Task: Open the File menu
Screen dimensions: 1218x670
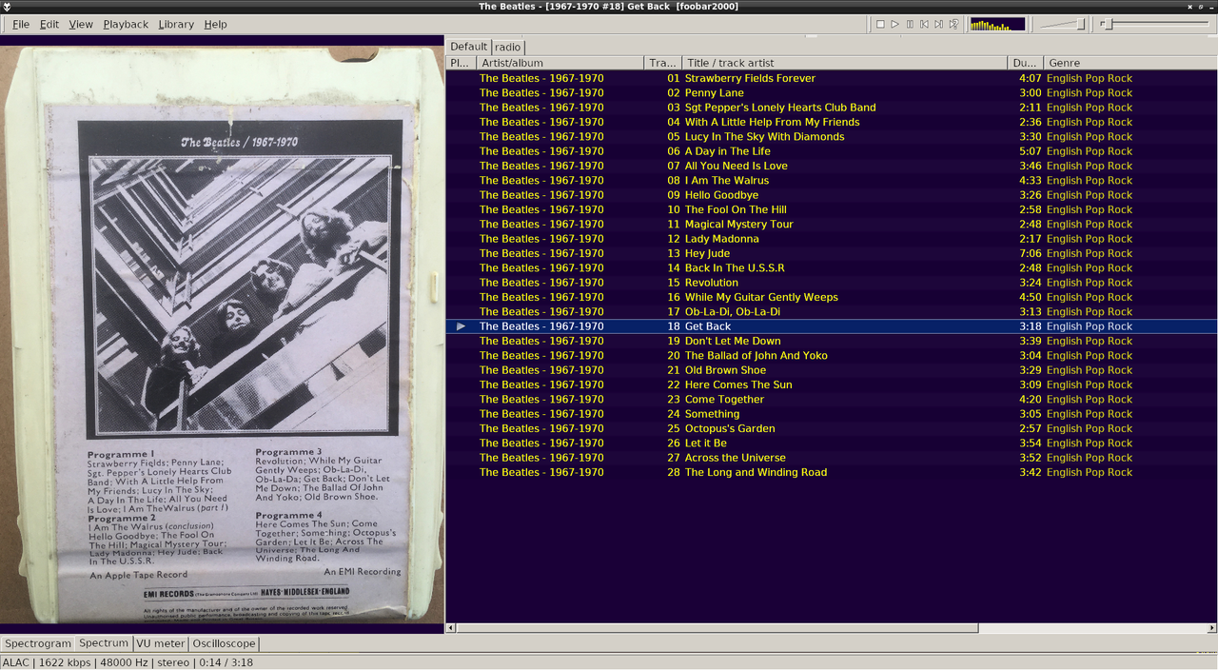Action: click(x=20, y=24)
